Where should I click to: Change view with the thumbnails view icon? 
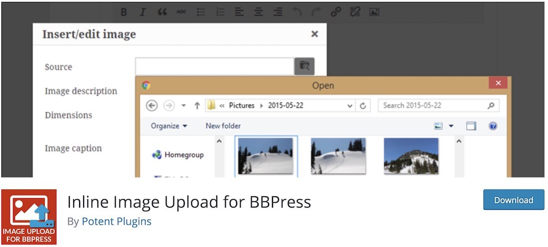tap(438, 126)
